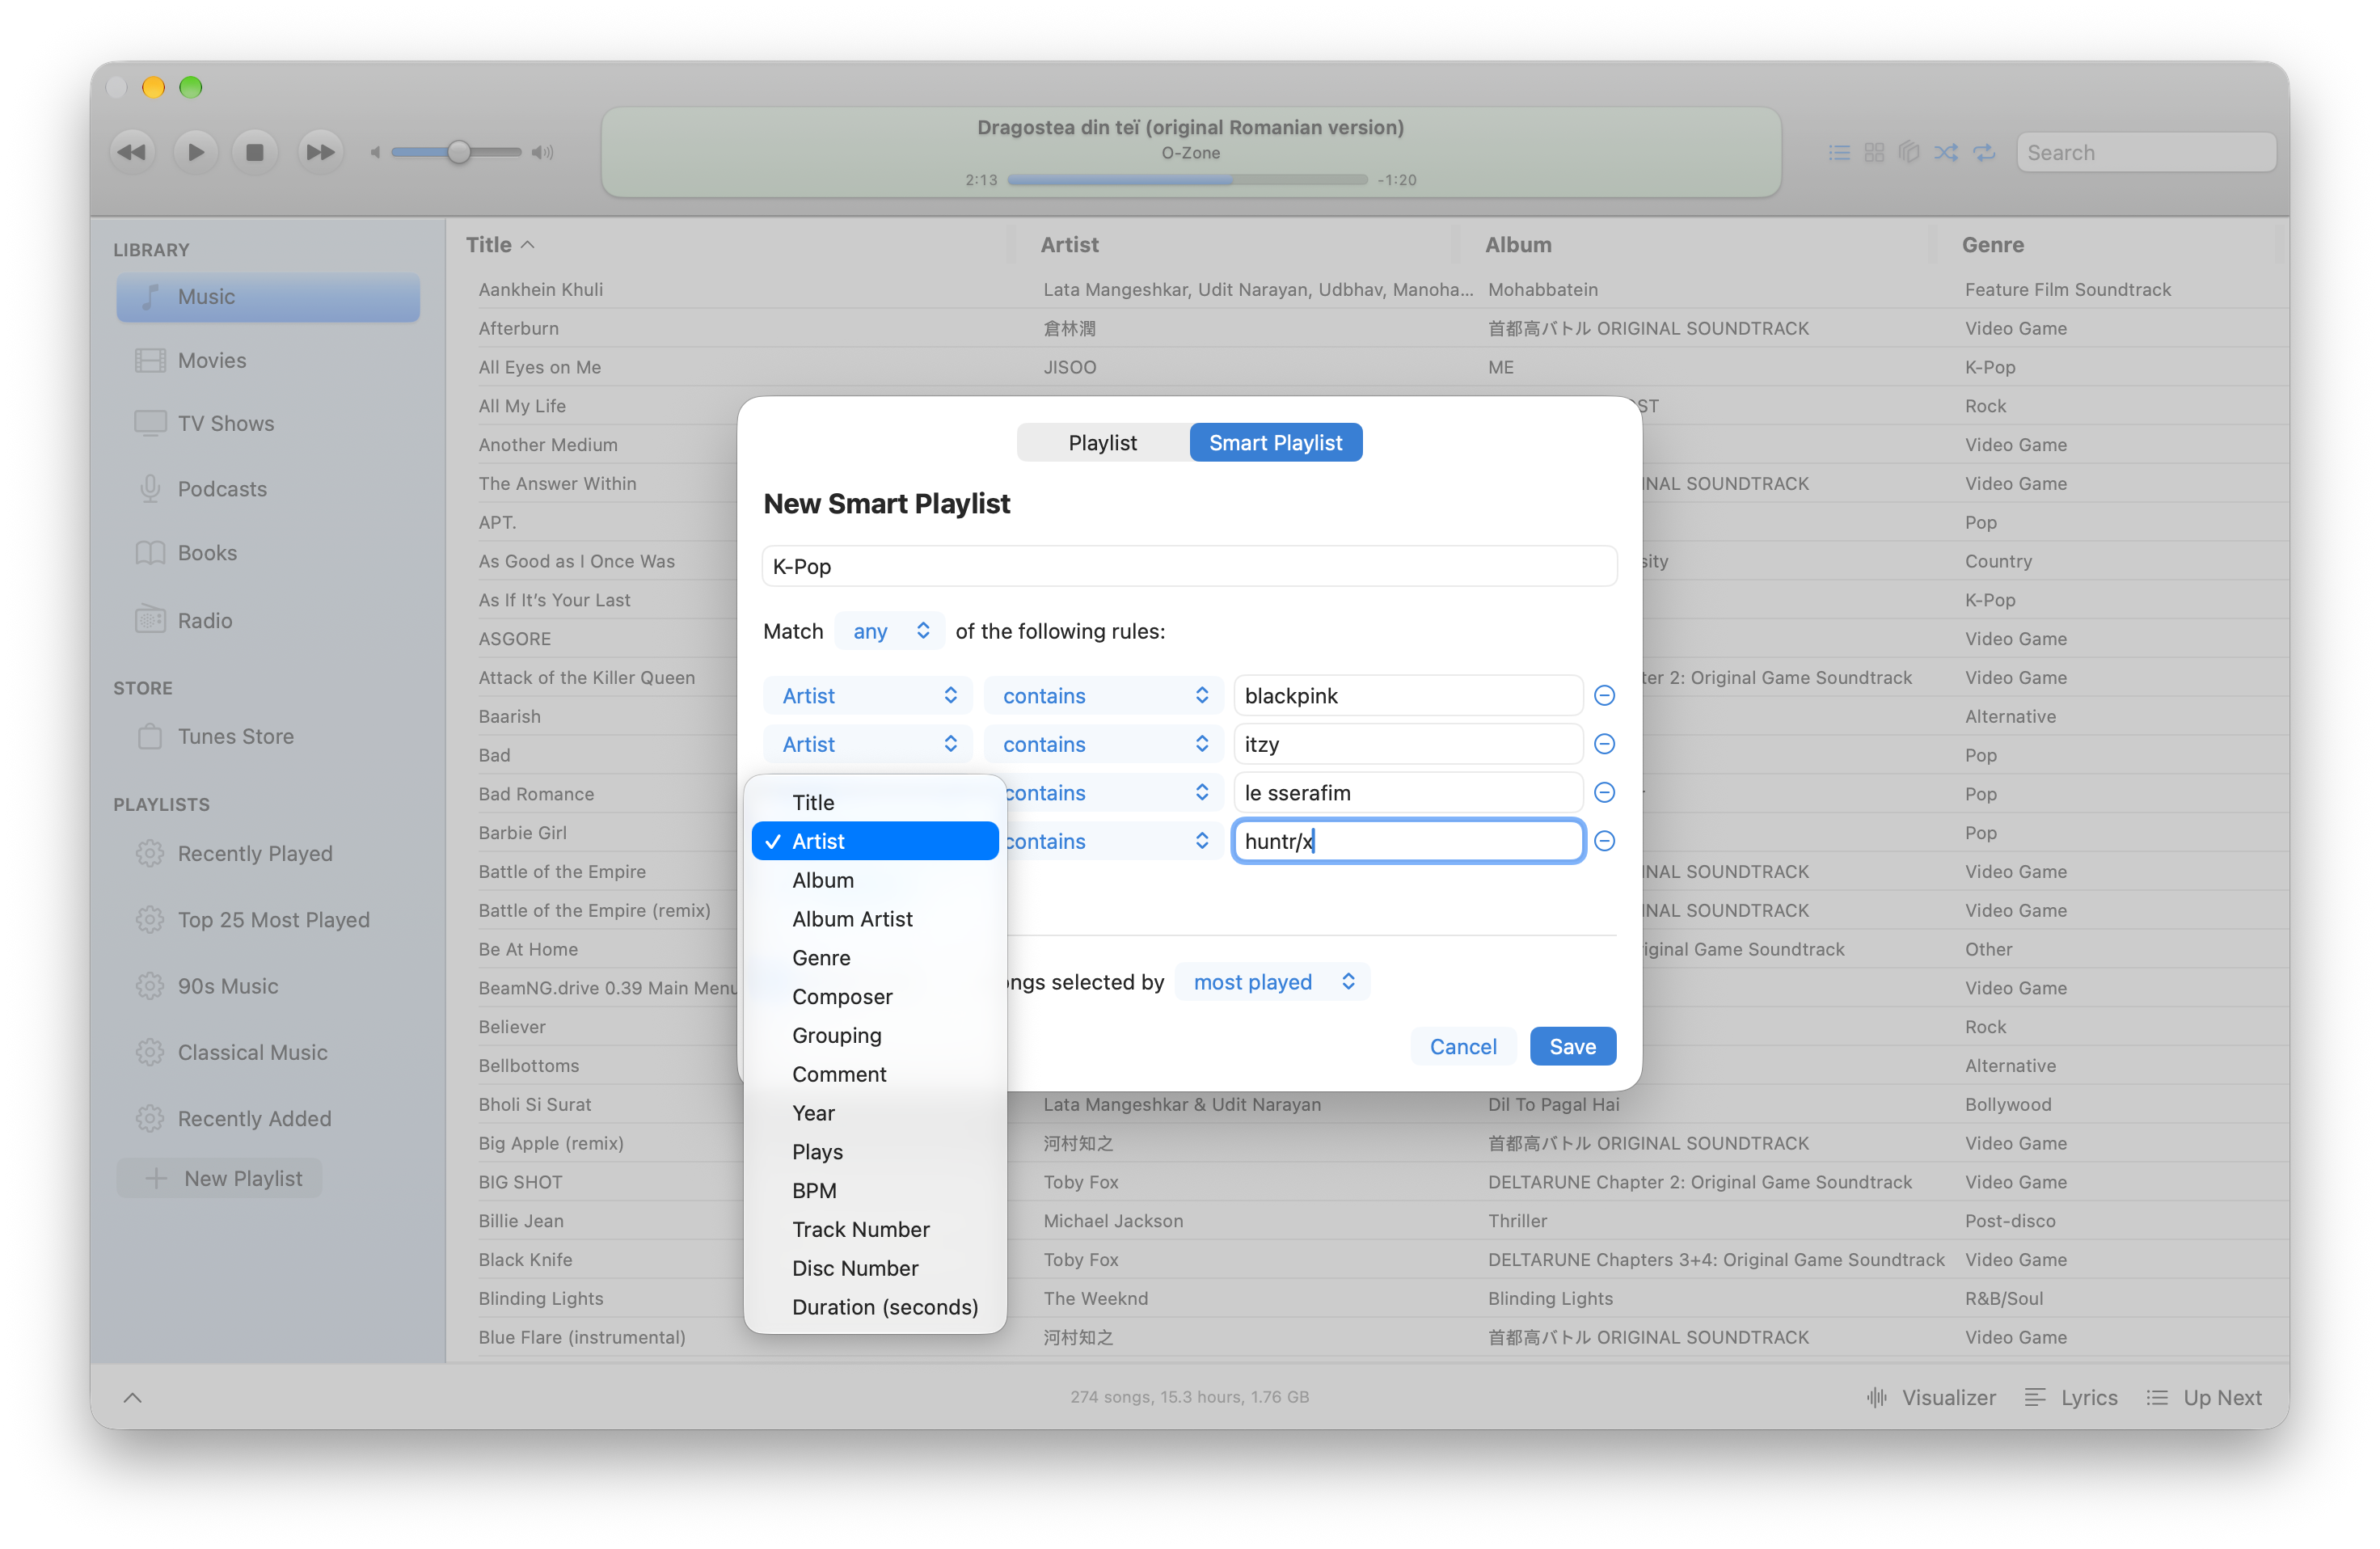Adjust the volume slider knob
Image resolution: width=2380 pixels, height=1549 pixels.
(459, 152)
